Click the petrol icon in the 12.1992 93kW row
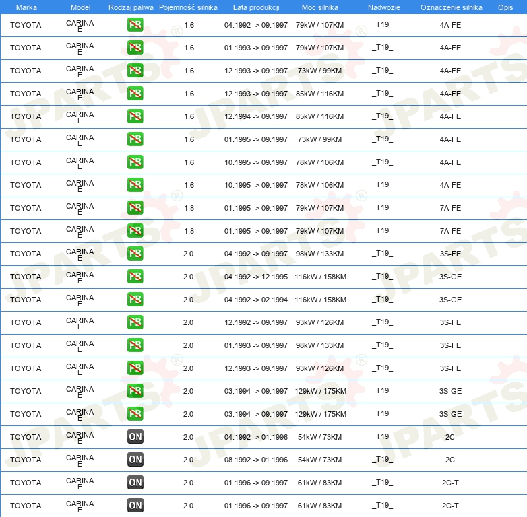 pos(135,322)
